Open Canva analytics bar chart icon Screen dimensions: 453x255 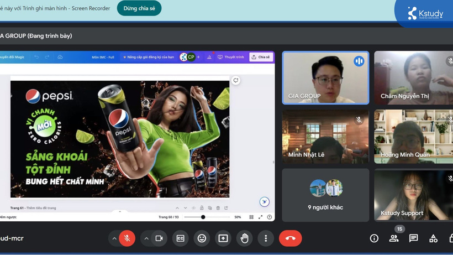(x=209, y=57)
